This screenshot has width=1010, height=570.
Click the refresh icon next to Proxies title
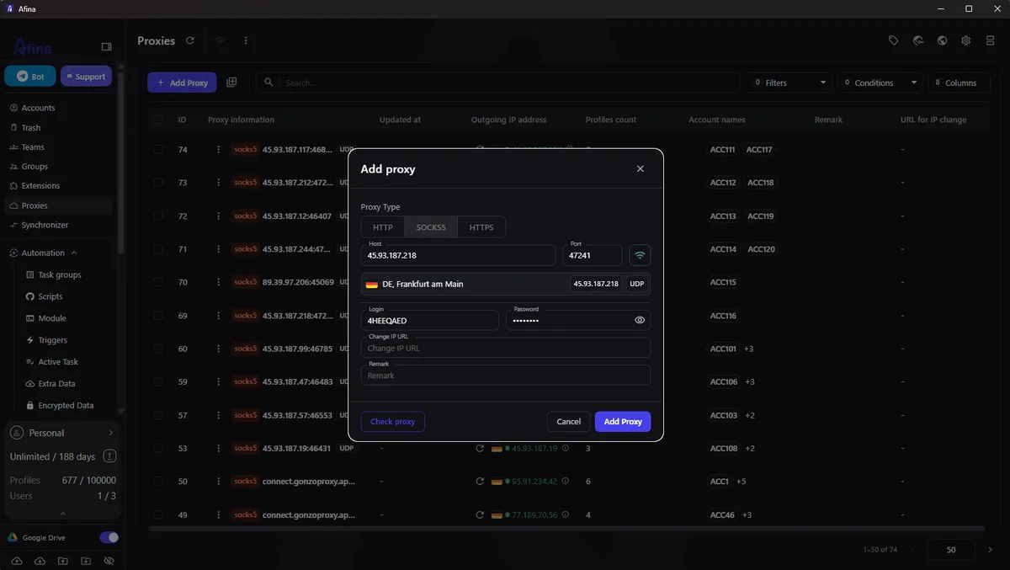tap(190, 40)
